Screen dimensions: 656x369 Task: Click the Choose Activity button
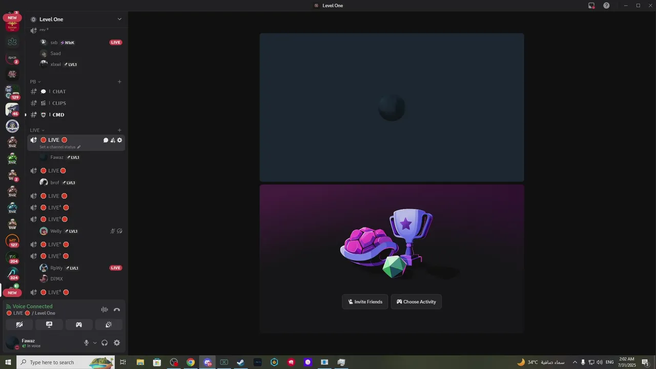(416, 302)
